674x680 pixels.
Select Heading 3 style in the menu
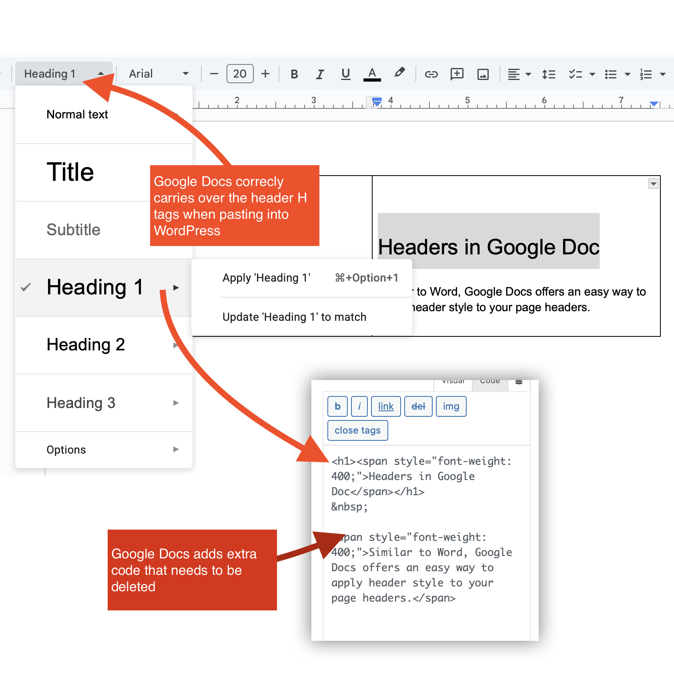pyautogui.click(x=104, y=403)
